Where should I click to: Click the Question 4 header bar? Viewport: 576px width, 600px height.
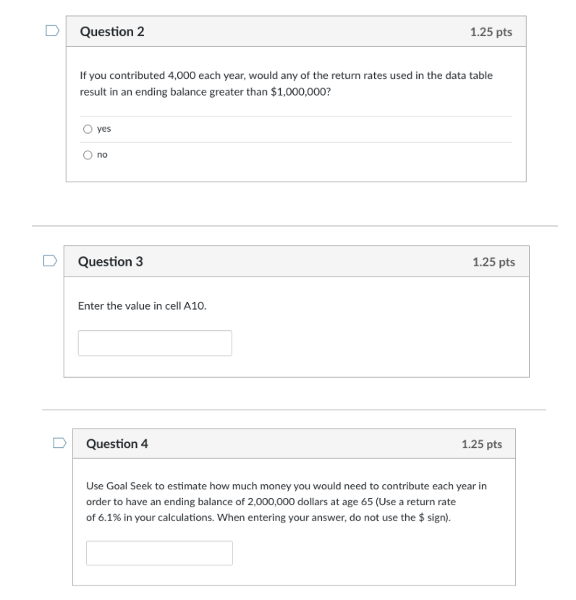pyautogui.click(x=295, y=444)
